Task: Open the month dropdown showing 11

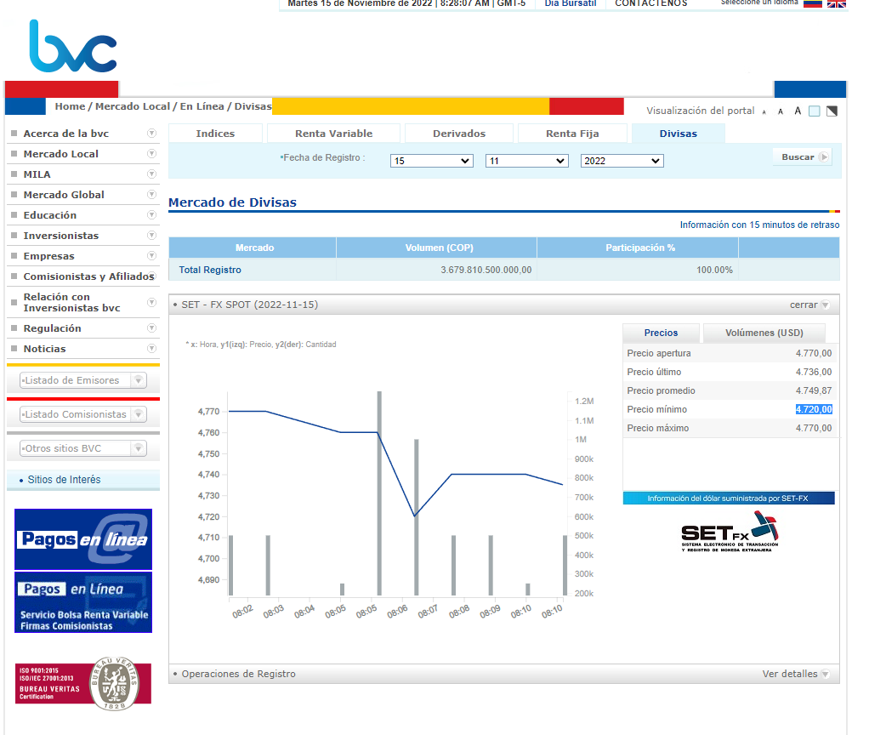Action: [526, 161]
